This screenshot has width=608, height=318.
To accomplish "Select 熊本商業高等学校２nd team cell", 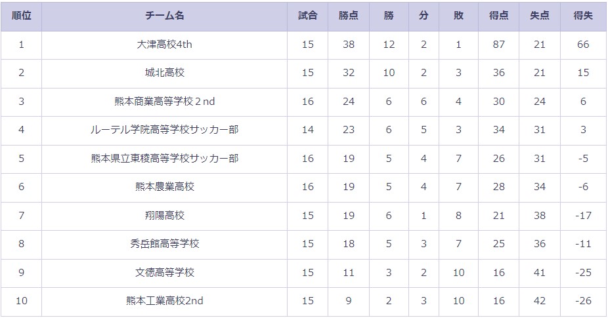I will click(164, 102).
